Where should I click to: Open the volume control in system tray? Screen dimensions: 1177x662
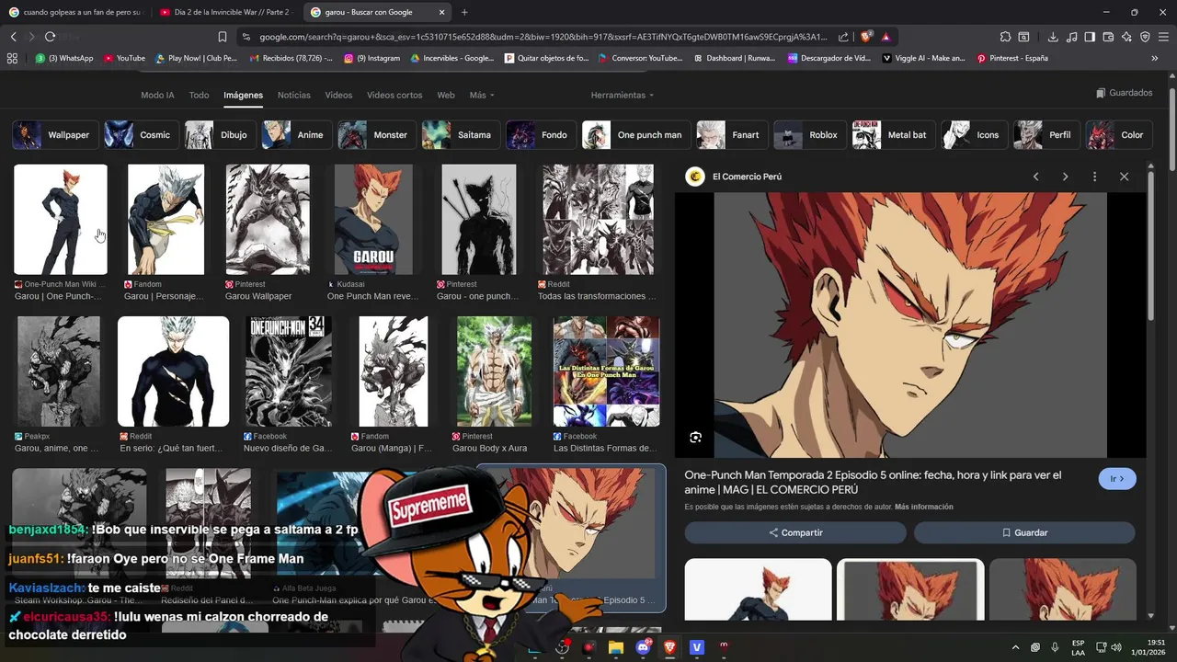click(x=1116, y=647)
